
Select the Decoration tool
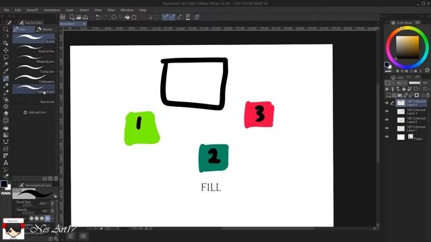pyautogui.click(x=5, y=106)
